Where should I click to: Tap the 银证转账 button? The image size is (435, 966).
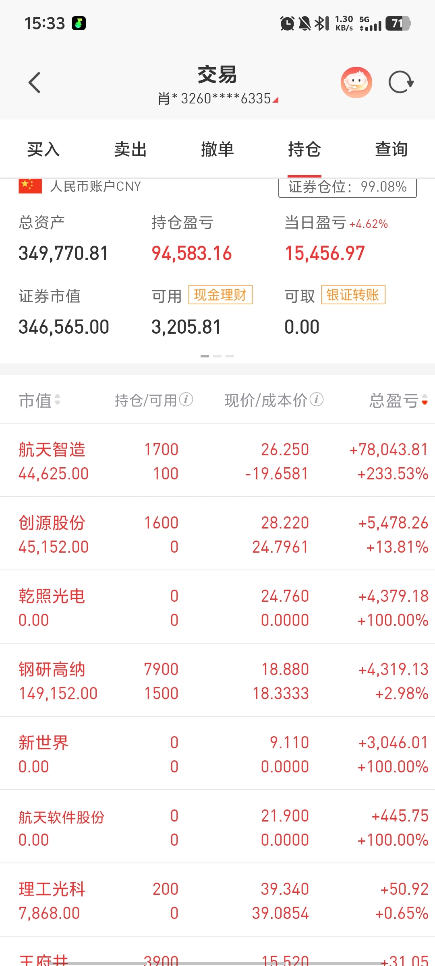click(x=353, y=295)
